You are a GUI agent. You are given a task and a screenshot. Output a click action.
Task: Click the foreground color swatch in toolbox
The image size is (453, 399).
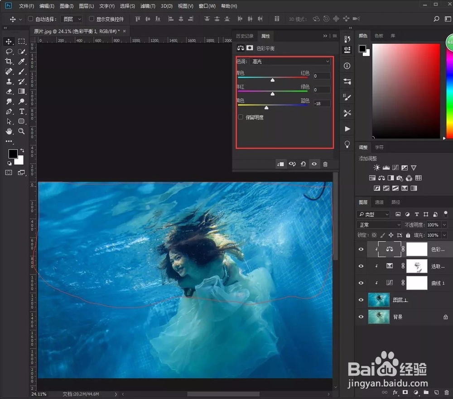click(x=13, y=154)
